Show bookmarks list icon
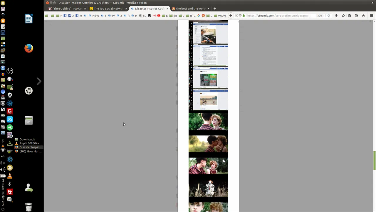Viewport: 376px width, 212px height. [x=349, y=16]
